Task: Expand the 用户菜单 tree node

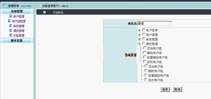Action: (x=139, y=30)
